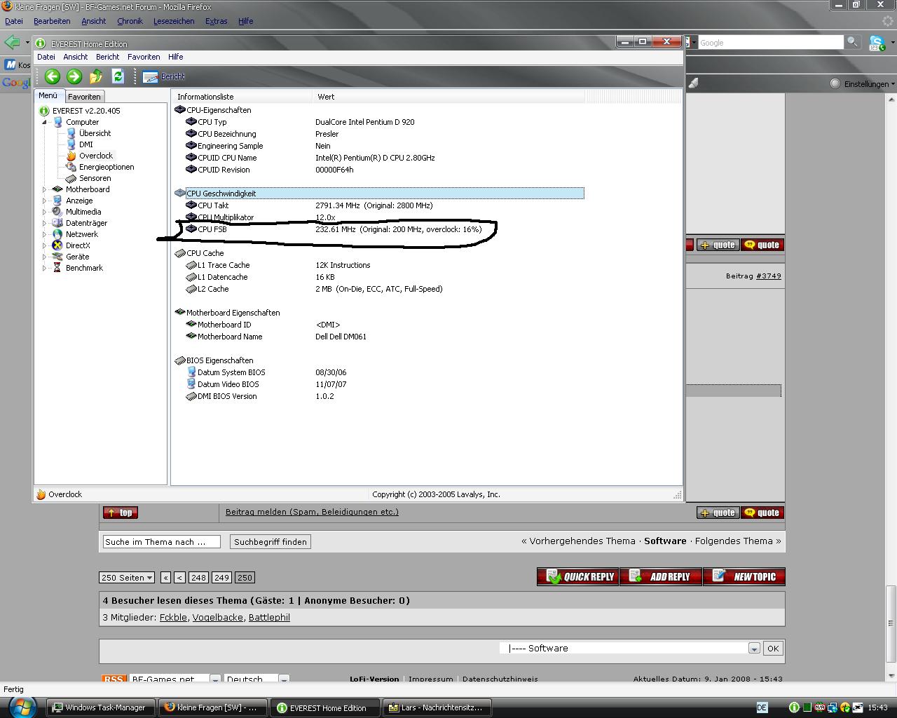Click the Suche im Thema search field

pos(161,542)
